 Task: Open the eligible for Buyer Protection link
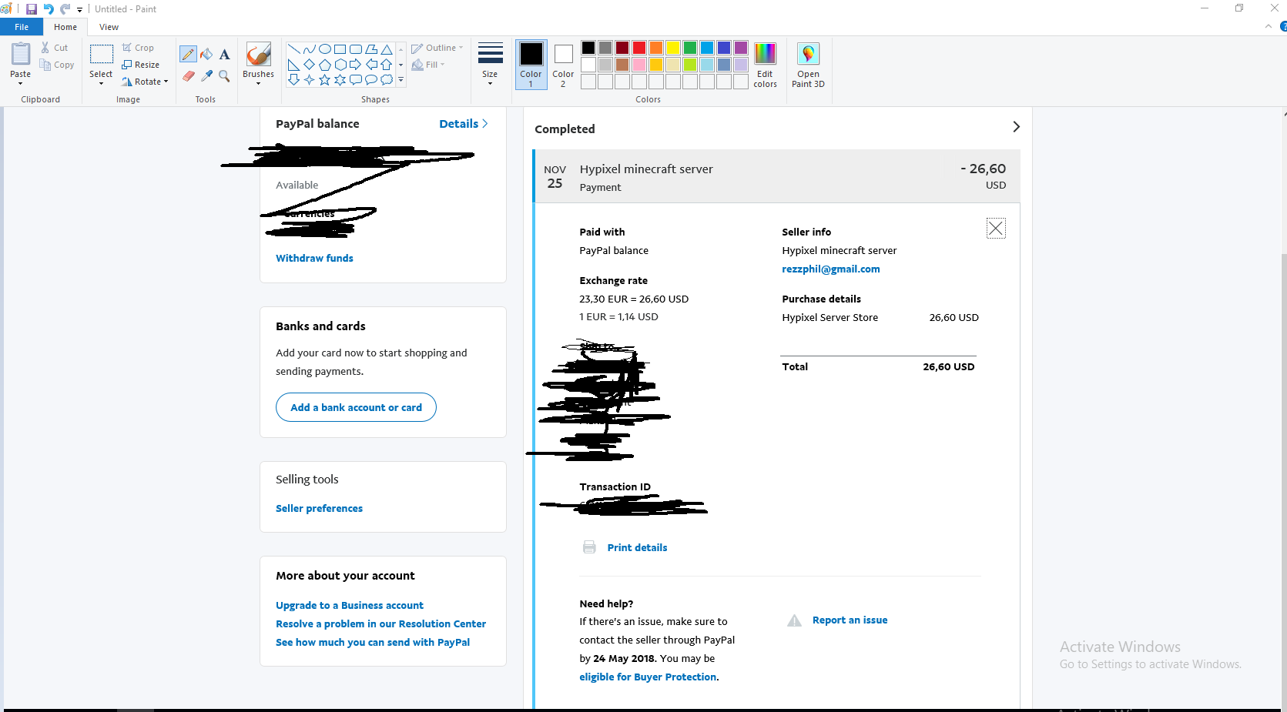click(648, 677)
